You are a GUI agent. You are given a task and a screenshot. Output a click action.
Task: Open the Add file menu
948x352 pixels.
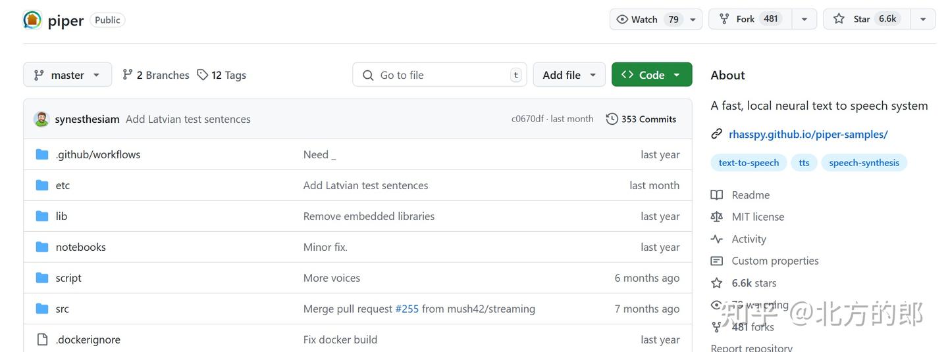click(x=569, y=75)
